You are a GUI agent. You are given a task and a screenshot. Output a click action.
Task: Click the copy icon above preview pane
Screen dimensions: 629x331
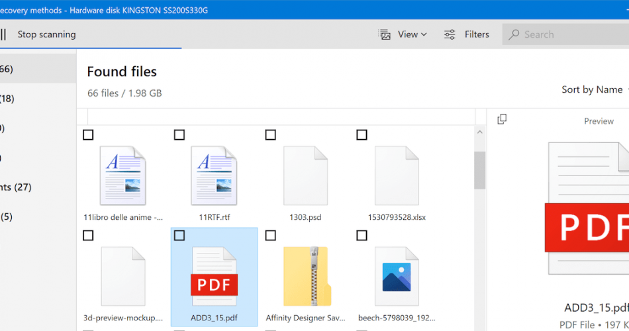[502, 119]
